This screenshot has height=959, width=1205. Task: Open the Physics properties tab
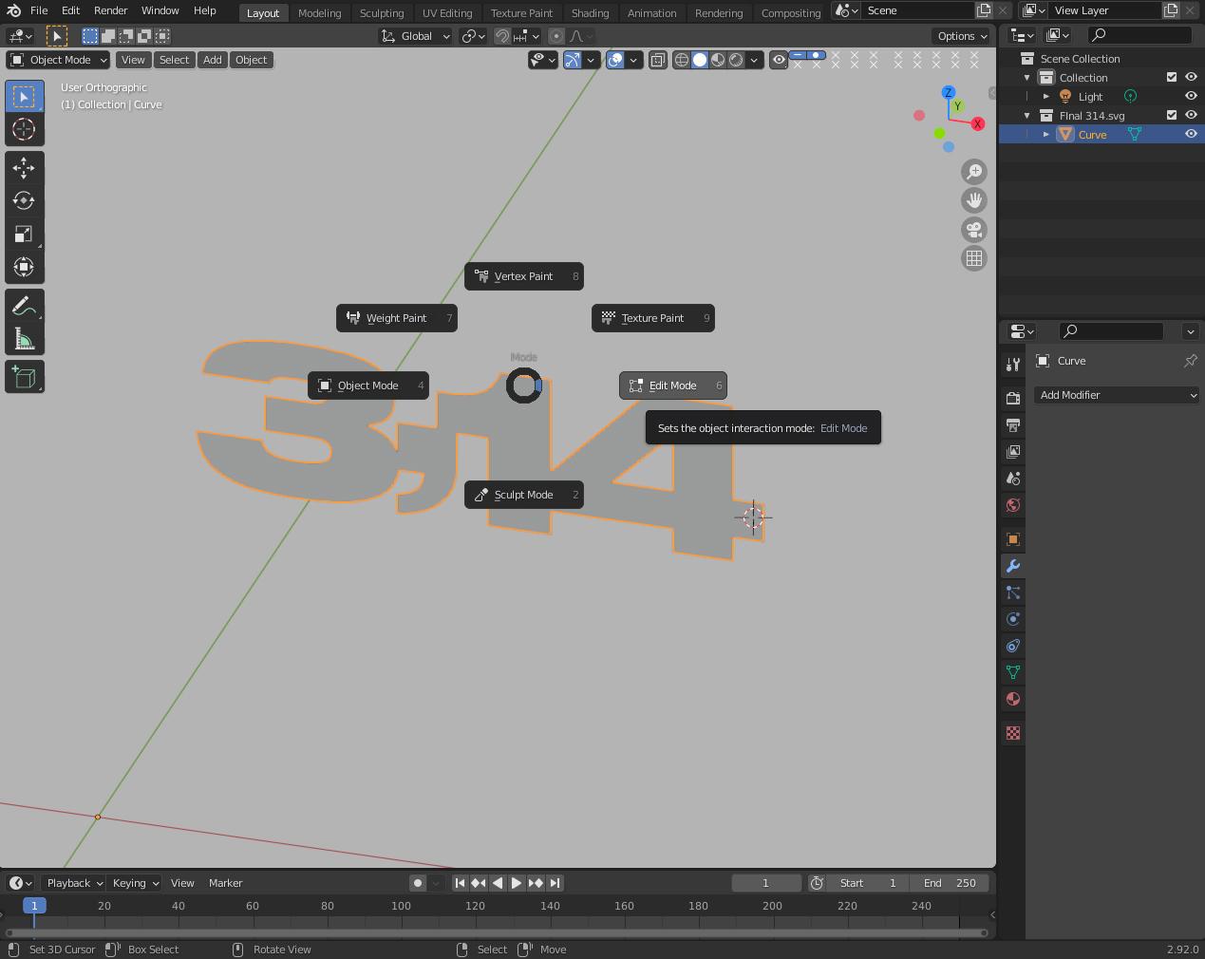[x=1013, y=619]
